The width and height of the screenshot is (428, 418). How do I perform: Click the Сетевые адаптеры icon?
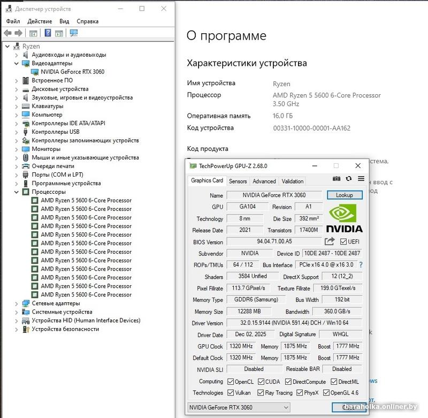pos(26,303)
